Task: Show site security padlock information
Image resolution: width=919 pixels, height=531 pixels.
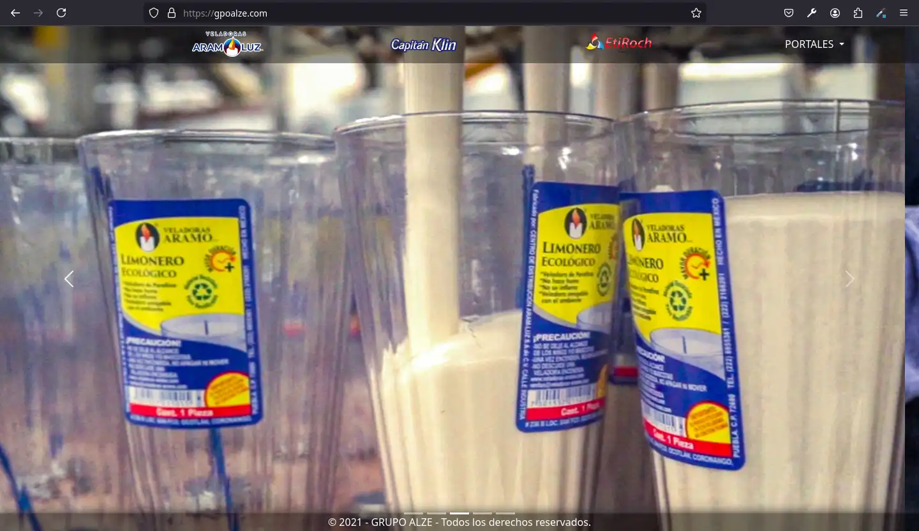Action: click(171, 13)
